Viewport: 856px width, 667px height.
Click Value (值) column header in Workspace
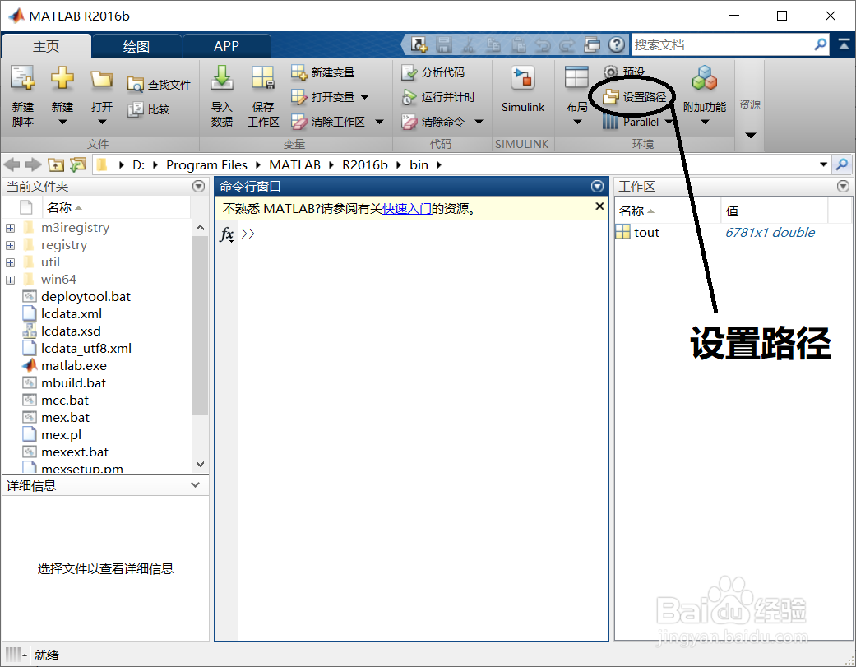tap(774, 211)
